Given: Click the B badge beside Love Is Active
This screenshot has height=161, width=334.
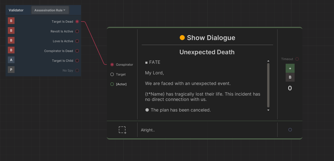Looking at the screenshot, I should [x=11, y=41].
